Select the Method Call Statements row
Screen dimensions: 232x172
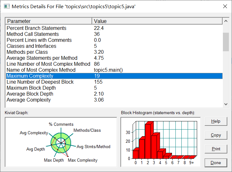coord(114,34)
